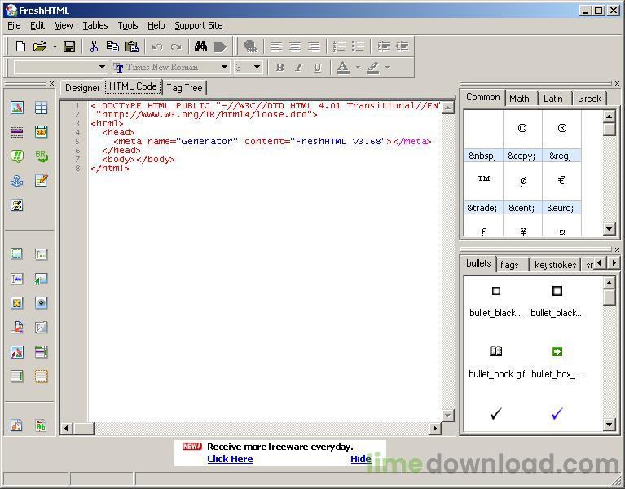Insert a numbered list from the toolbar
Viewport: 625px width, 489px height.
point(339,46)
